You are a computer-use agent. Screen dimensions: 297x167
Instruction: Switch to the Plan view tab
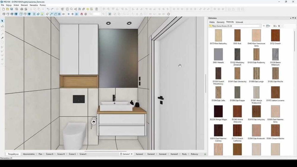40,154
